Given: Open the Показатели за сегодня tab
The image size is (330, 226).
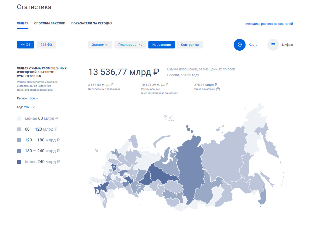Looking at the screenshot, I should tap(92, 23).
